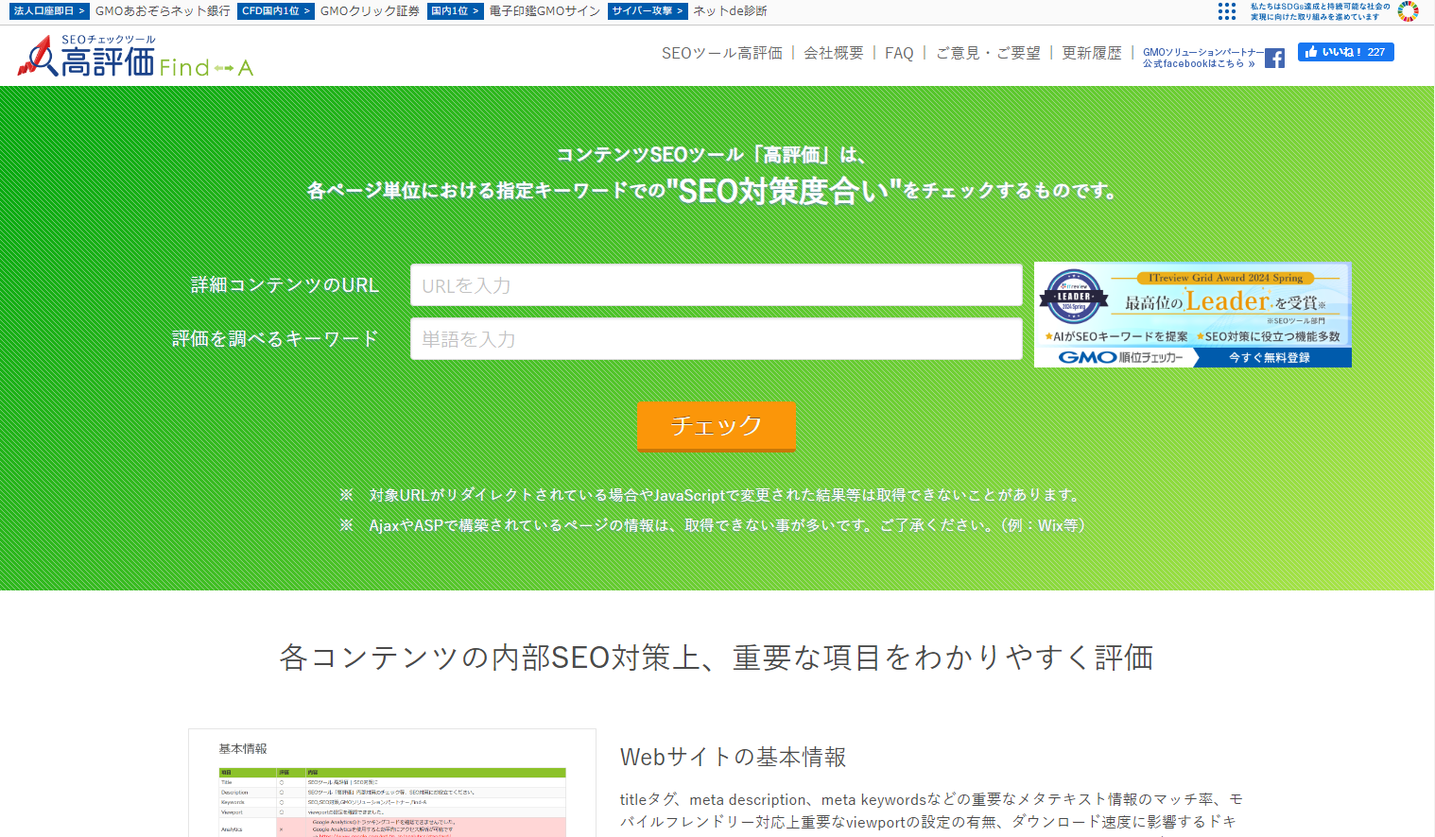Viewport: 1435px width, 837px height.
Task: Open the SEOツール高評価 menu item
Action: pyautogui.click(x=722, y=53)
